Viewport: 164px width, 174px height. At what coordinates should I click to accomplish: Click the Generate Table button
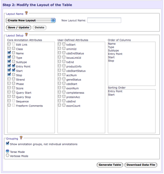pos(110,165)
